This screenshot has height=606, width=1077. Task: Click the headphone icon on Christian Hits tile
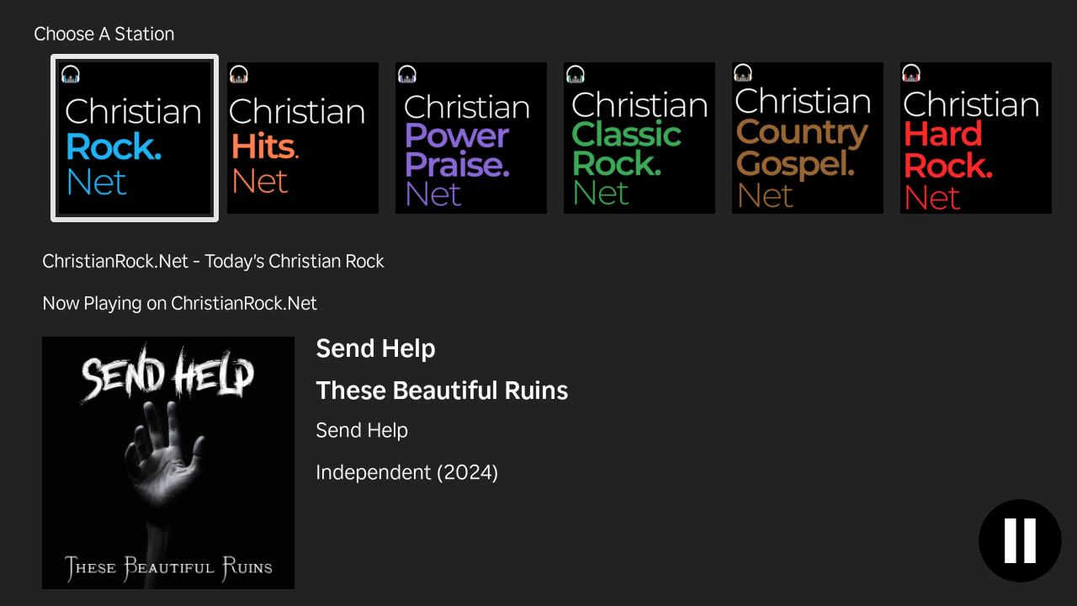coord(239,74)
